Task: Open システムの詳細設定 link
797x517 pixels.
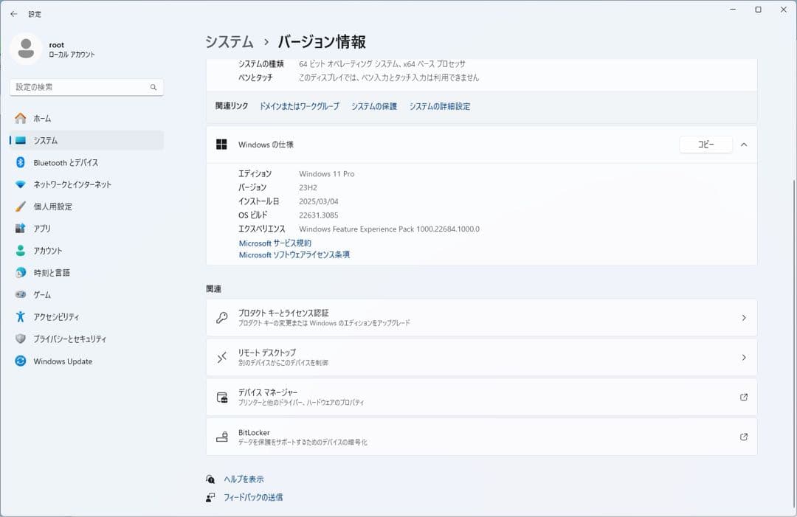Action: (441, 106)
